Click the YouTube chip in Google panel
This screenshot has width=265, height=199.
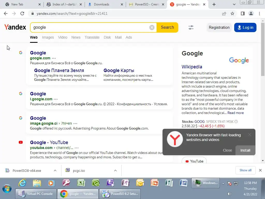194,161
